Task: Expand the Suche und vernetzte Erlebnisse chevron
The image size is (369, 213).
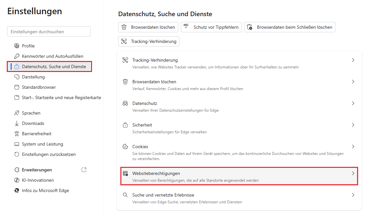Action: pos(353,195)
